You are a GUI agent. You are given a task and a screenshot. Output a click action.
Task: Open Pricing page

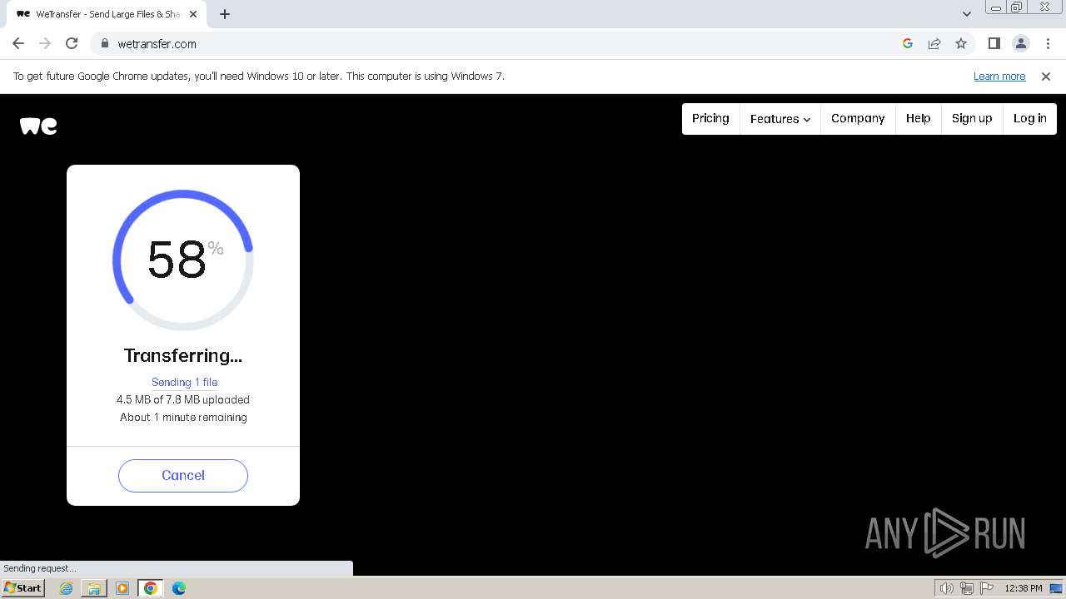tap(710, 118)
